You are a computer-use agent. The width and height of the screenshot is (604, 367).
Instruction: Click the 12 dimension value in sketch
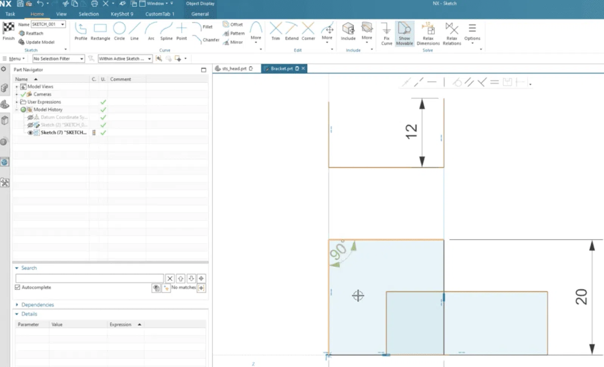click(411, 132)
